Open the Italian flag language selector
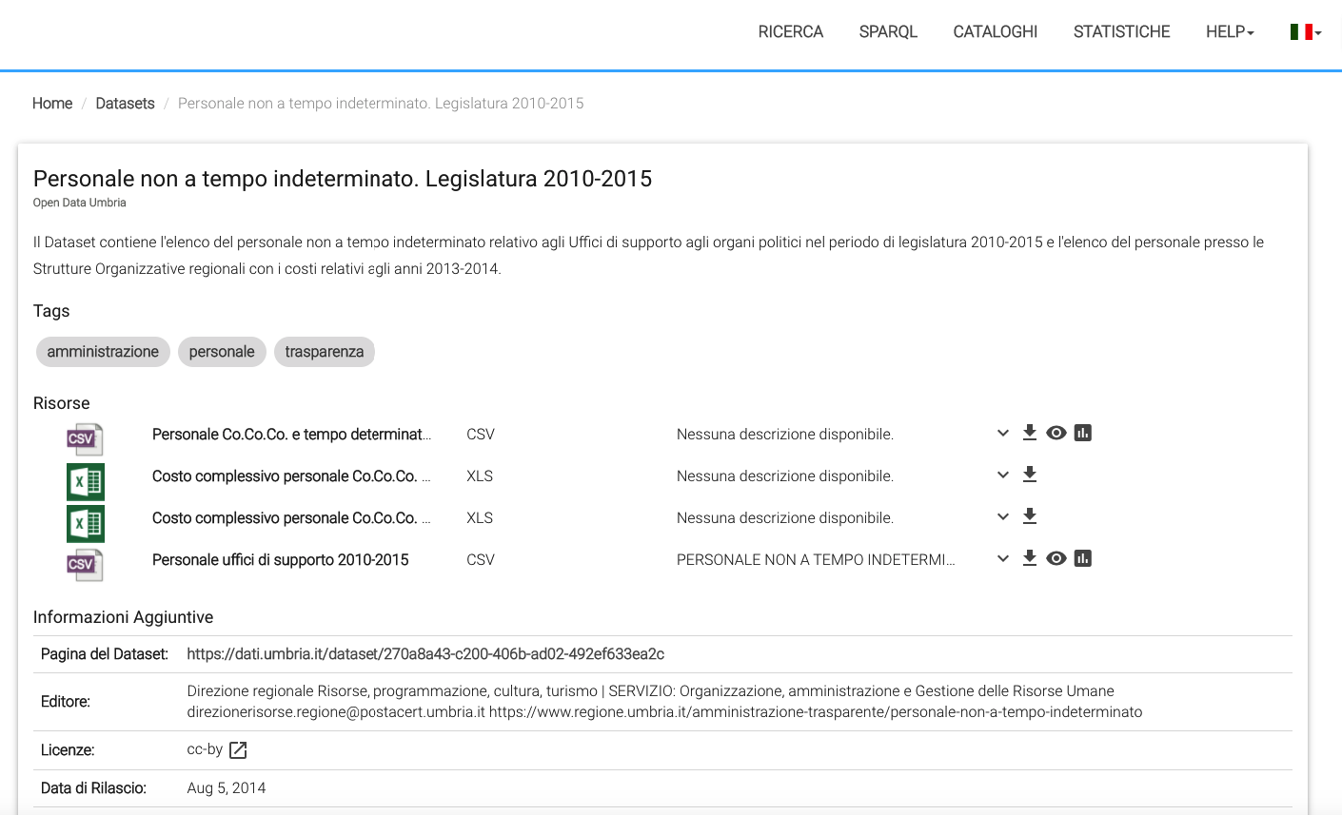Screen dimensions: 1342x815 [x=1306, y=32]
